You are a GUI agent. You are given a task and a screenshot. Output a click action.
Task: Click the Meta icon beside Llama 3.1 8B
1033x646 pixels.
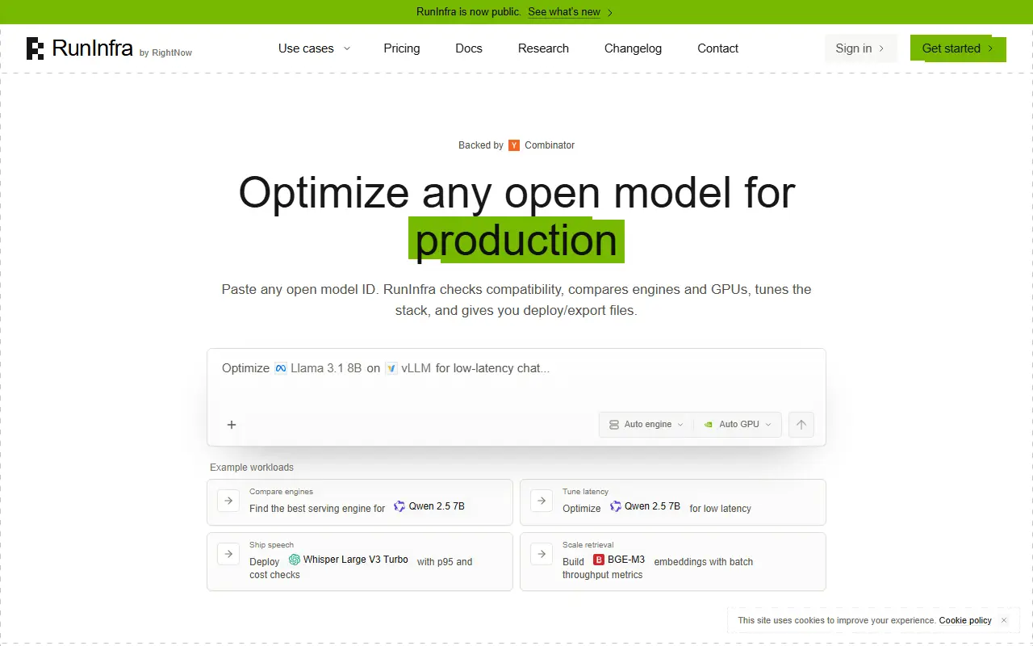[281, 368]
